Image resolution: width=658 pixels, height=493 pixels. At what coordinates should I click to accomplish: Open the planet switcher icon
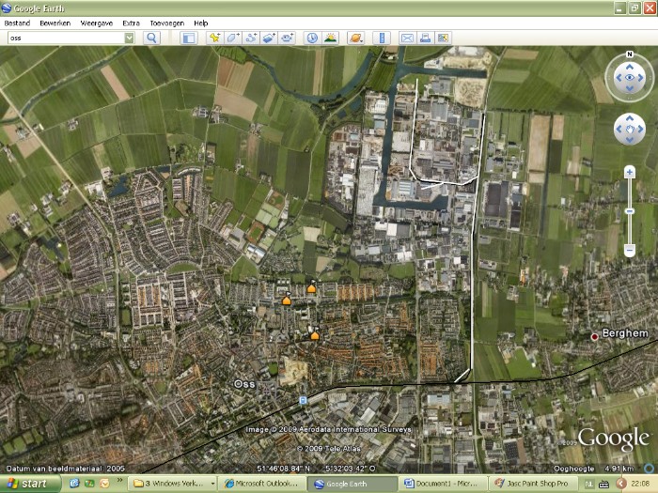356,38
